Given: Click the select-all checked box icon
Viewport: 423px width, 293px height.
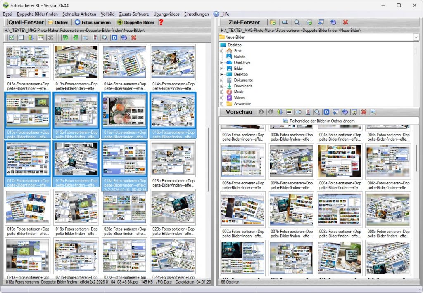Looking at the screenshot, I should coord(12,38).
